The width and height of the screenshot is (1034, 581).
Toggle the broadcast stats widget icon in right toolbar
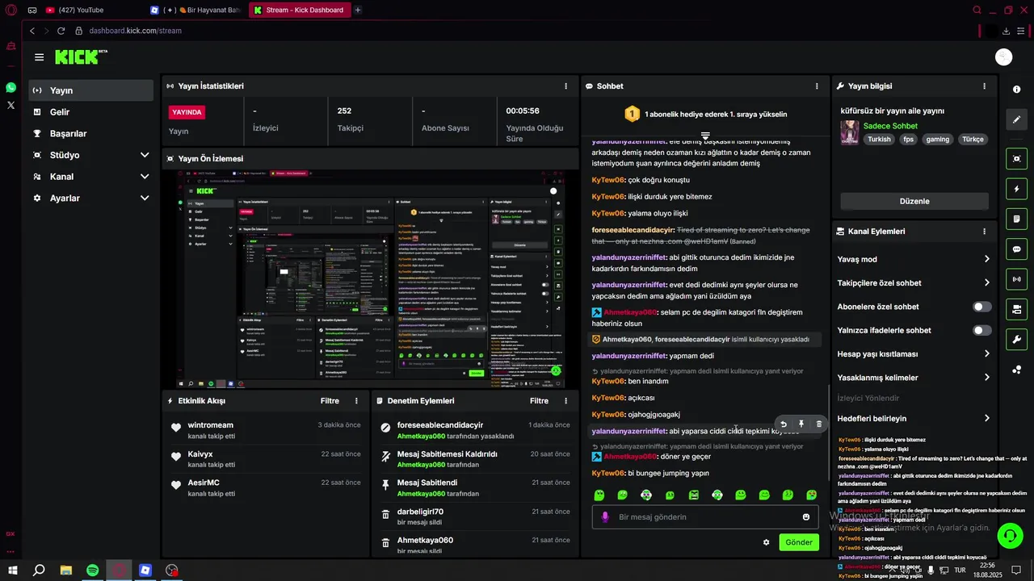(1016, 279)
